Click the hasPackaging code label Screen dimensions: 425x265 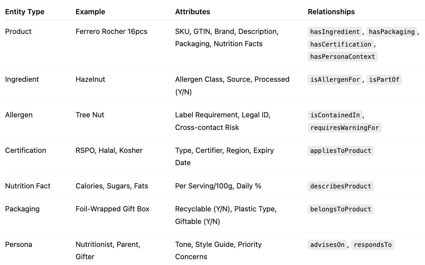click(x=392, y=32)
